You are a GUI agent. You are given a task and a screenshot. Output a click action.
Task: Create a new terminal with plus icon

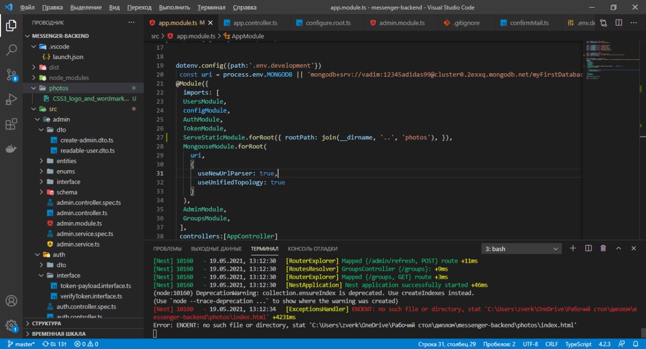pyautogui.click(x=573, y=248)
